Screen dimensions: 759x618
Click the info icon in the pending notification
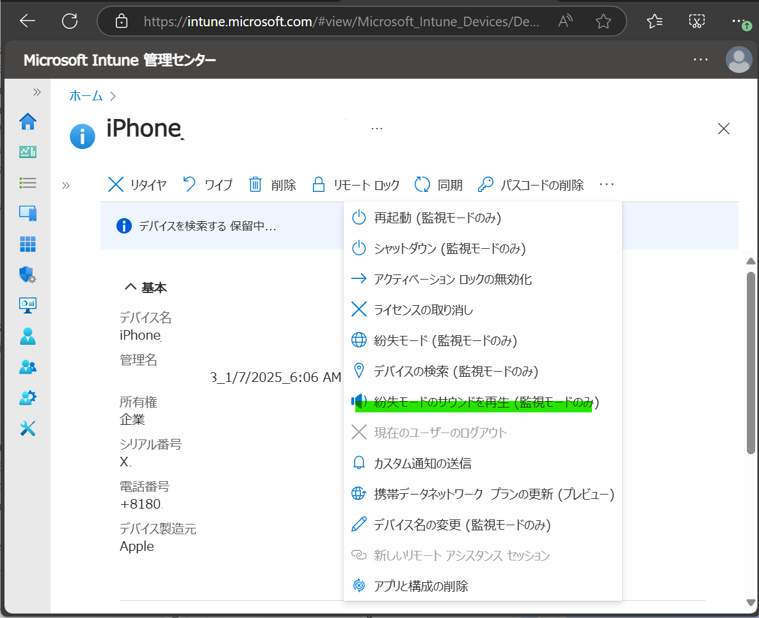(124, 226)
